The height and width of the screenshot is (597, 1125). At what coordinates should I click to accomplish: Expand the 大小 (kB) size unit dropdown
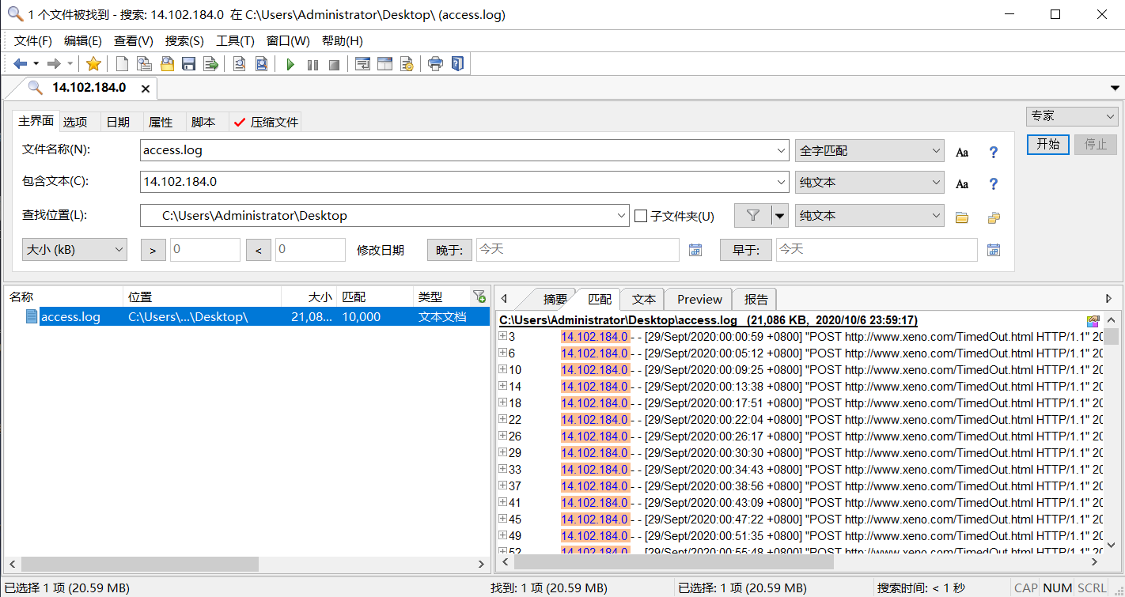(x=74, y=249)
